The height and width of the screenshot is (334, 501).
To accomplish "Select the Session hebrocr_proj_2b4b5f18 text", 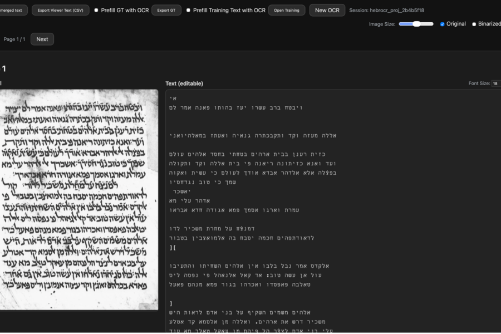I will (x=387, y=10).
